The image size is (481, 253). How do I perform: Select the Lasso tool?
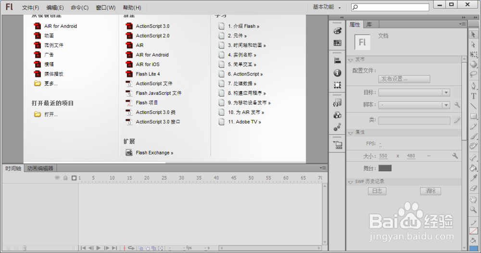[x=473, y=75]
